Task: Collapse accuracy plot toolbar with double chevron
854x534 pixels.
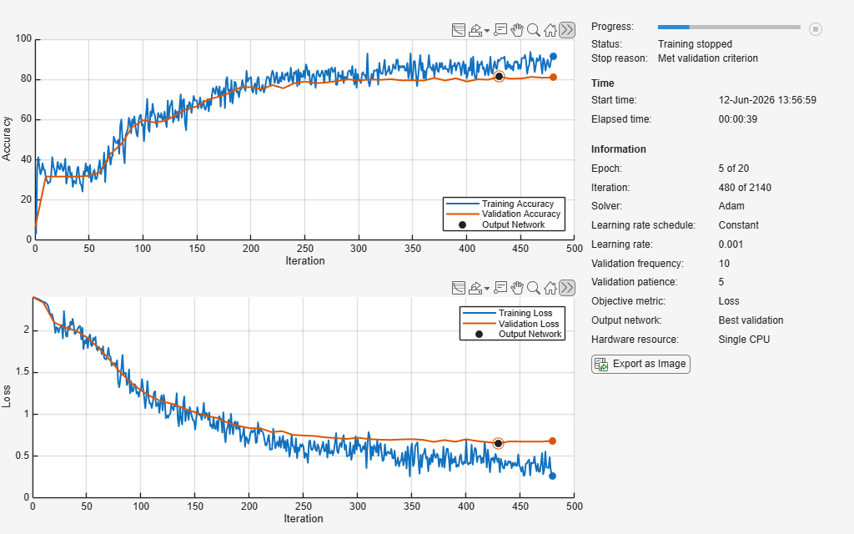Action: 567,30
